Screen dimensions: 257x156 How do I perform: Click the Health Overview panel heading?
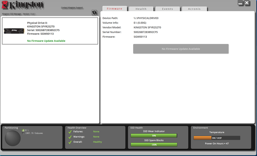(77, 128)
